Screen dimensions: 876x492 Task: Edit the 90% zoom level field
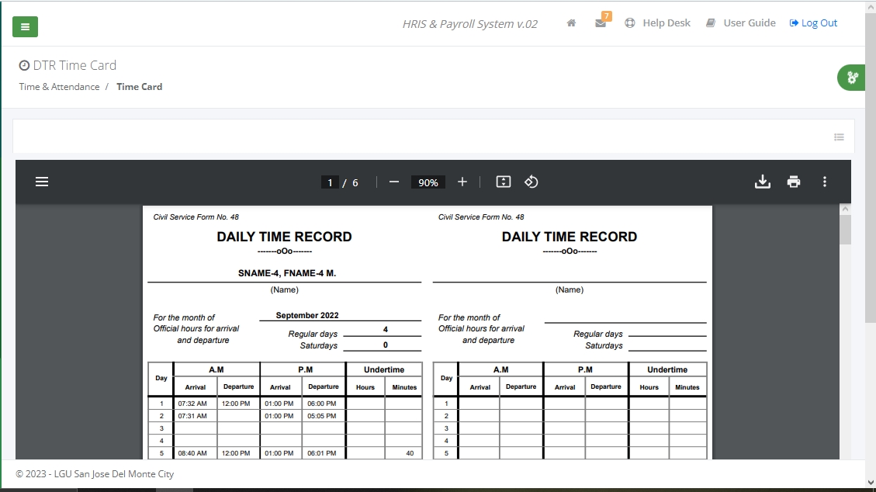pos(428,182)
